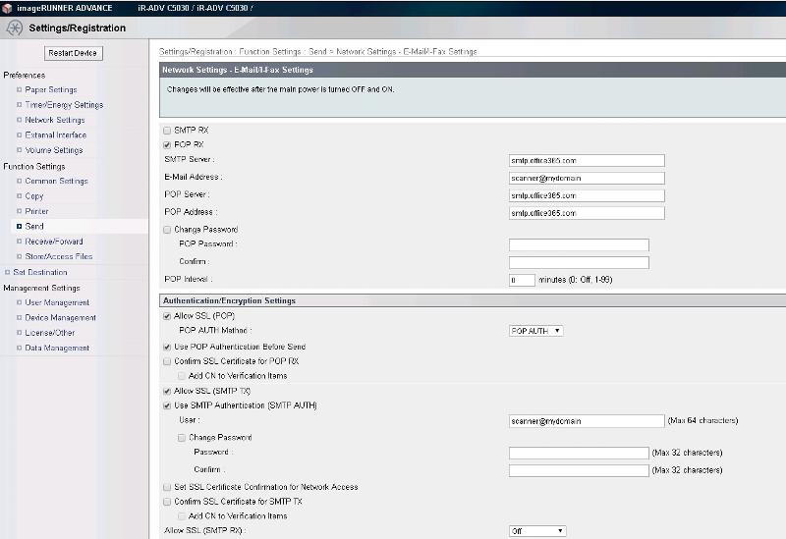Image resolution: width=786 pixels, height=539 pixels.
Task: Enable the SMTP RX checkbox
Action: [167, 131]
